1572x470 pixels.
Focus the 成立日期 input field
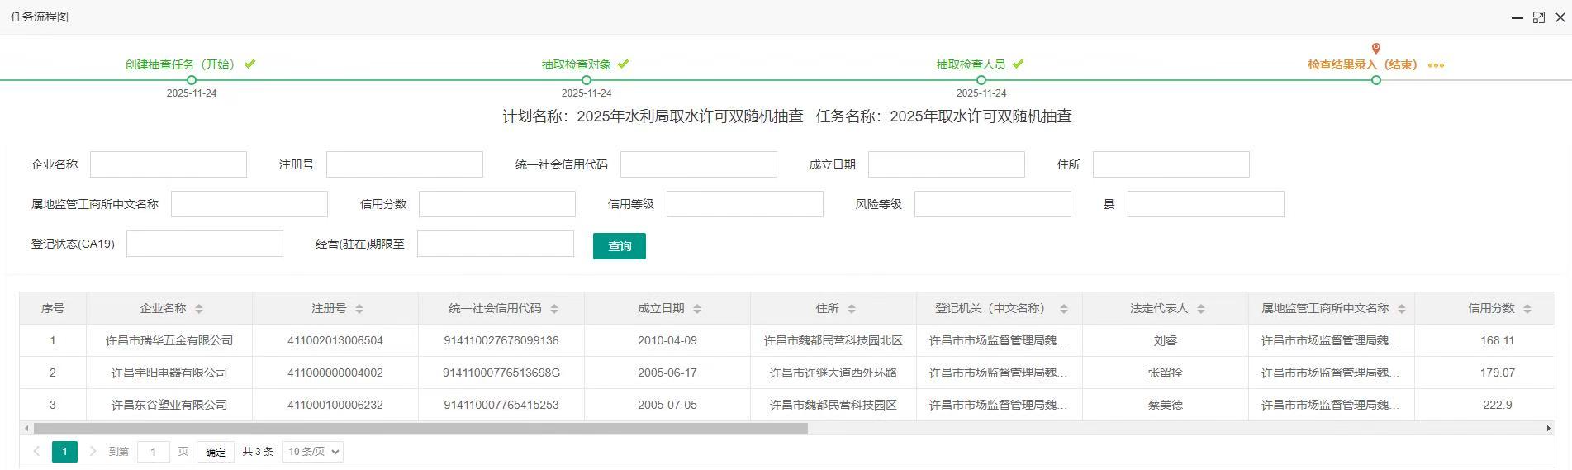(946, 164)
